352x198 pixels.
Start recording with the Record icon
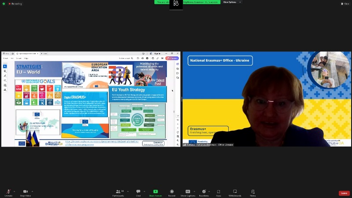pos(172,192)
